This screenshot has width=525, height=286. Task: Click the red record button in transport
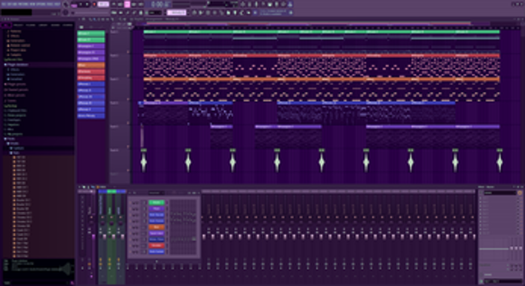pos(94,5)
